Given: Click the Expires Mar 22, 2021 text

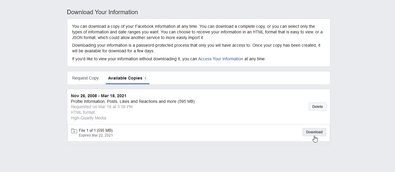Looking at the screenshot, I should pos(96,135).
